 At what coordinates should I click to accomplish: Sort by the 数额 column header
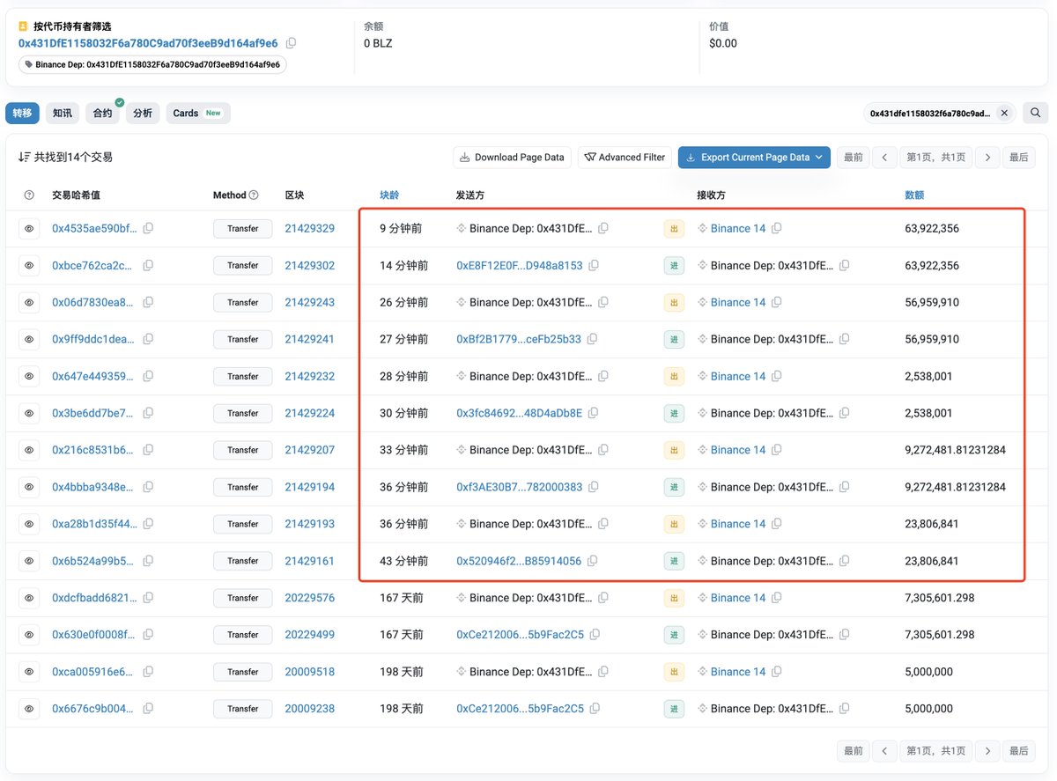(x=914, y=195)
